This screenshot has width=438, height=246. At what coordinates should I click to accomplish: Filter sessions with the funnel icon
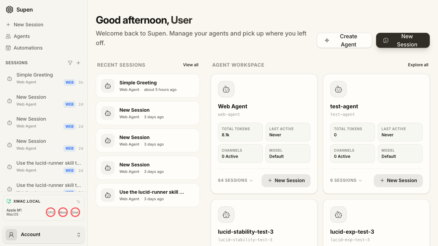click(x=70, y=63)
